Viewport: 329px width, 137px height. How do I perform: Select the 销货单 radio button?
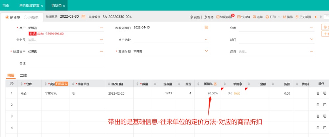tap(7, 17)
